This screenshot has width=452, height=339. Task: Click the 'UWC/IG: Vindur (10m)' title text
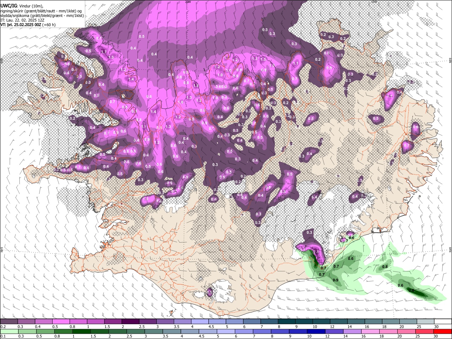22,6
